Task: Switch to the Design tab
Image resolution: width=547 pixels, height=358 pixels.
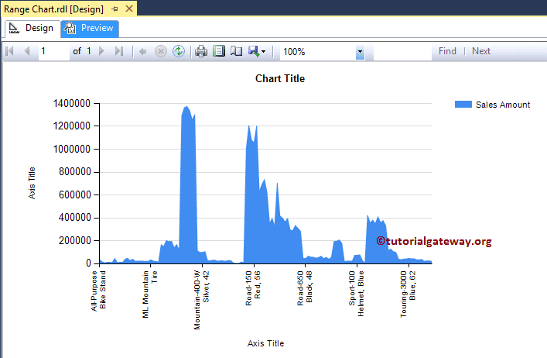Action: (32, 29)
